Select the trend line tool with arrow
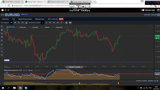160x90 pixels. click(2, 48)
